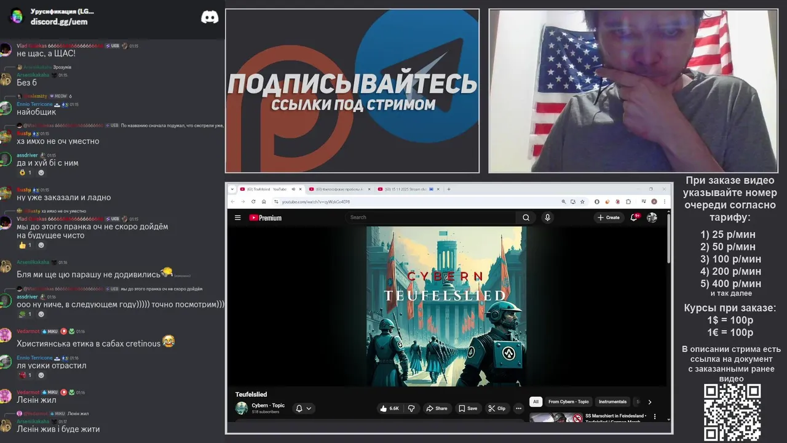Click Cybern - Topic channel avatar
Image resolution: width=787 pixels, height=443 pixels.
coord(242,408)
